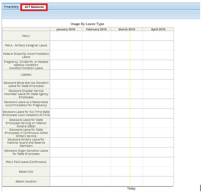Select FMLA - Military Caregiver Leave row
210x195 pixels.
pos(26,46)
